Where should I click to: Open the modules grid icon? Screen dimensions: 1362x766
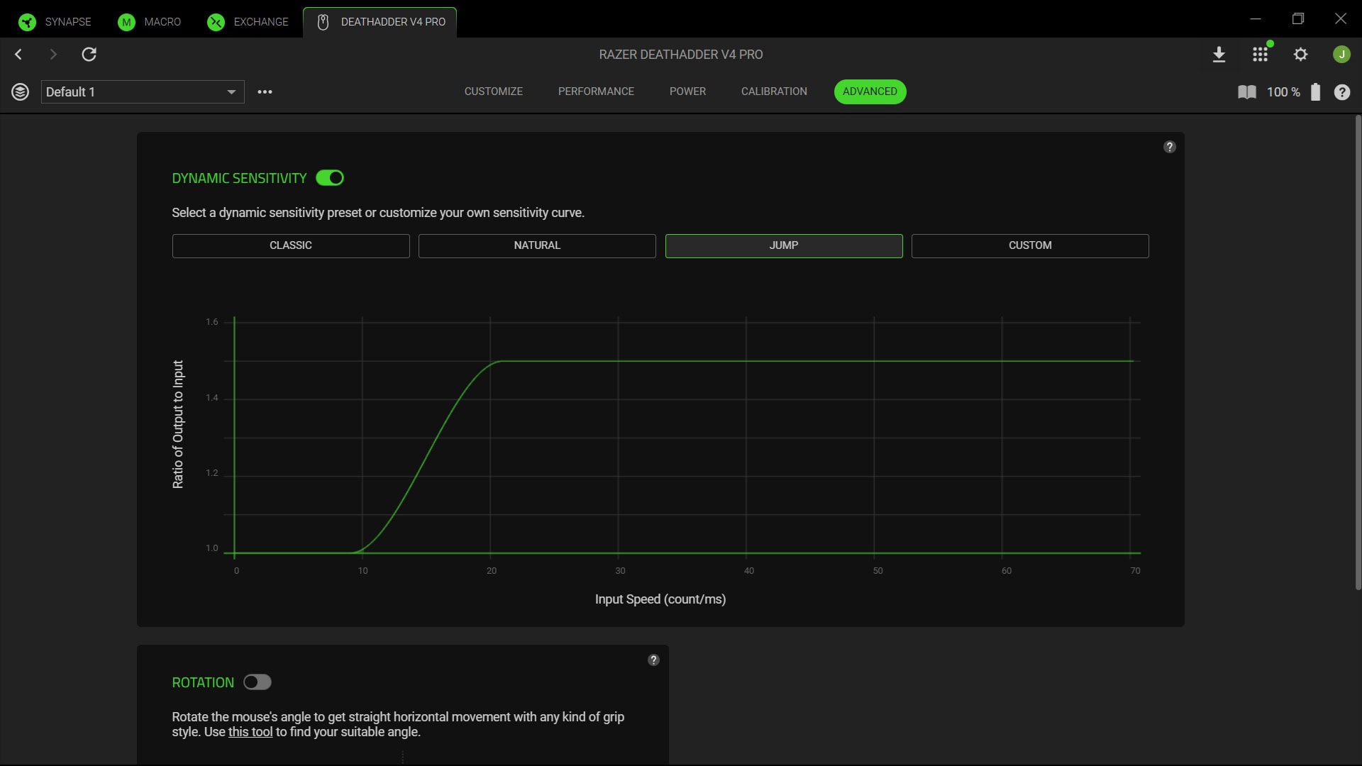point(1260,55)
